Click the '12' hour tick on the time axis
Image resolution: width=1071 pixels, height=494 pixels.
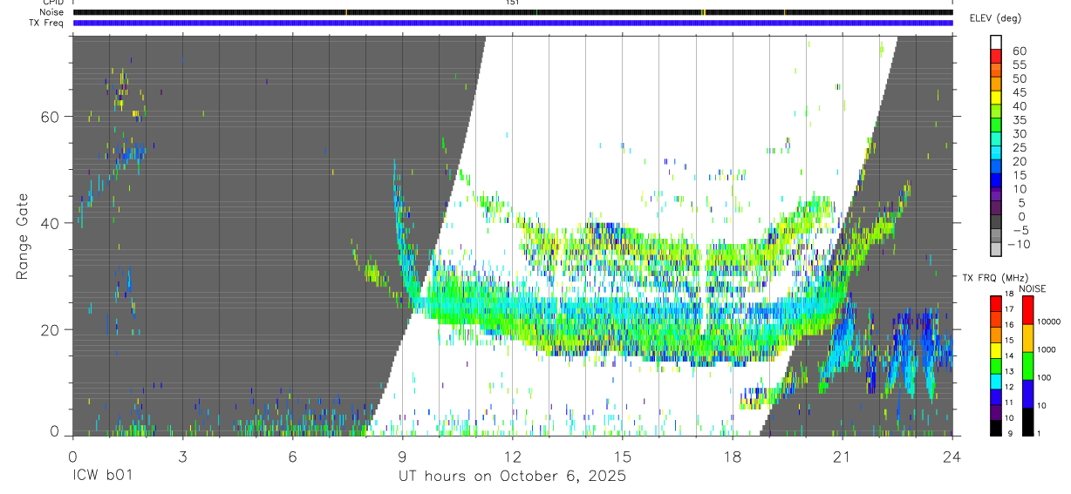pyautogui.click(x=512, y=456)
